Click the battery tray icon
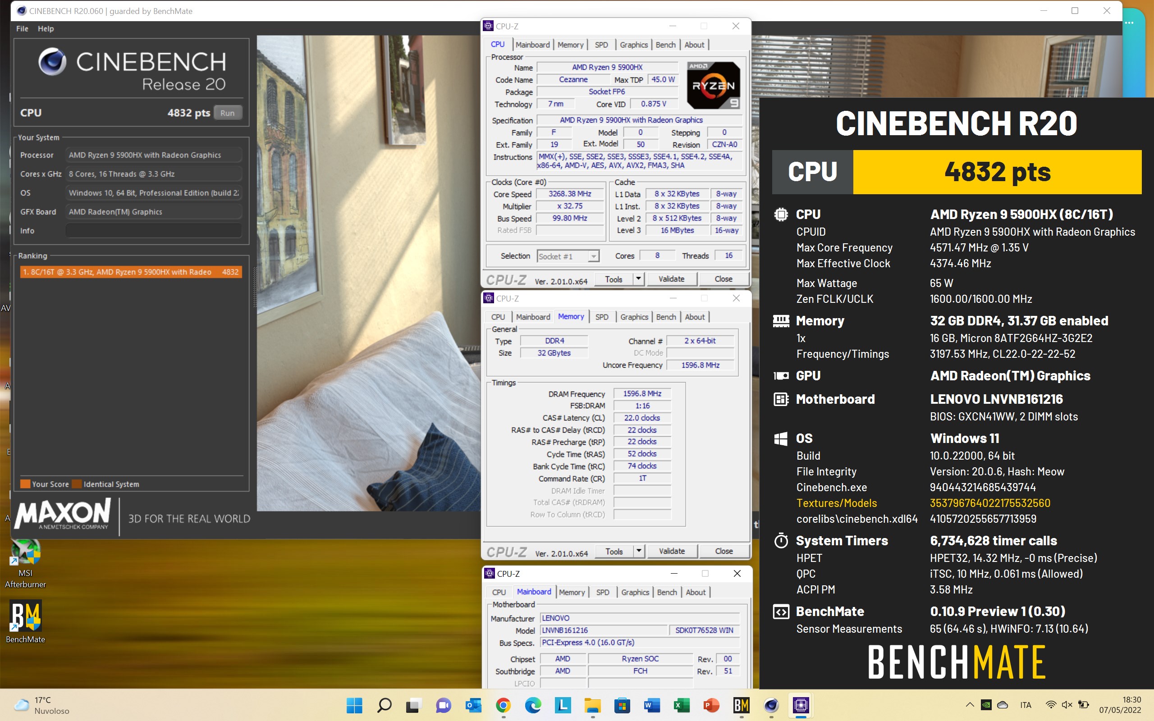1154x721 pixels. 1083,705
